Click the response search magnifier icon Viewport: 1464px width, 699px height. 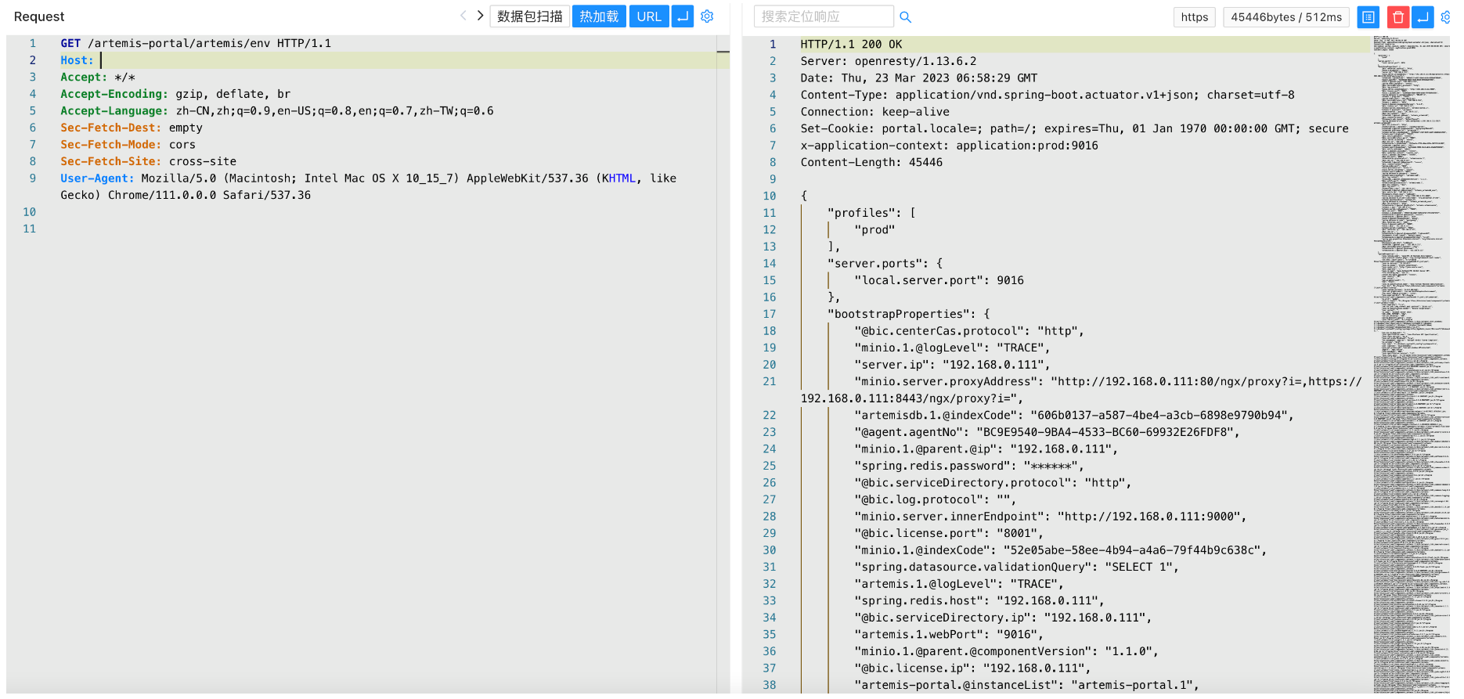point(905,17)
